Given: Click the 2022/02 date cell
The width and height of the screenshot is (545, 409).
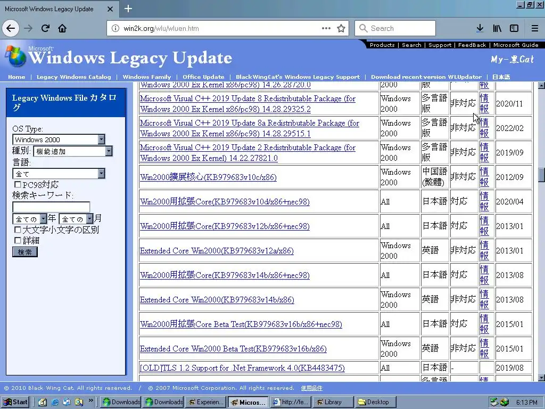Looking at the screenshot, I should point(514,128).
